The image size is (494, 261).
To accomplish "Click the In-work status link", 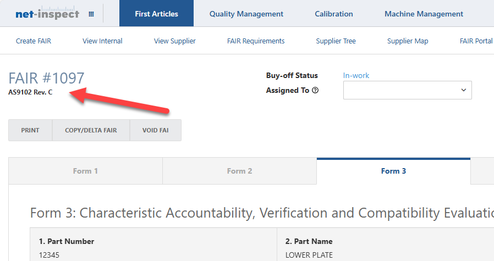I will 356,76.
